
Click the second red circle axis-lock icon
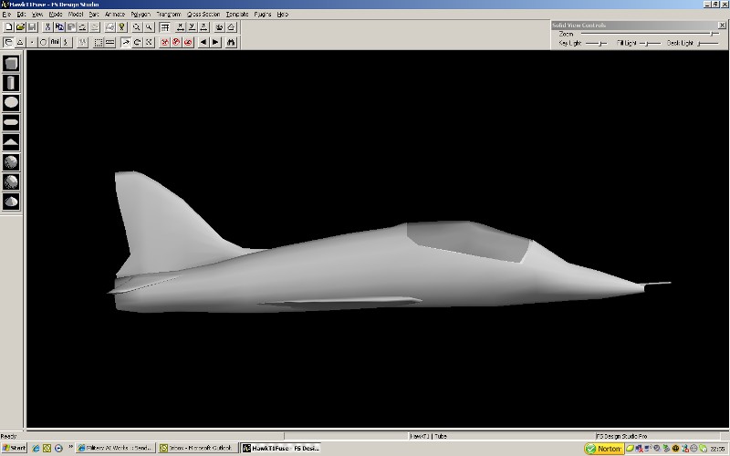[x=176, y=42]
